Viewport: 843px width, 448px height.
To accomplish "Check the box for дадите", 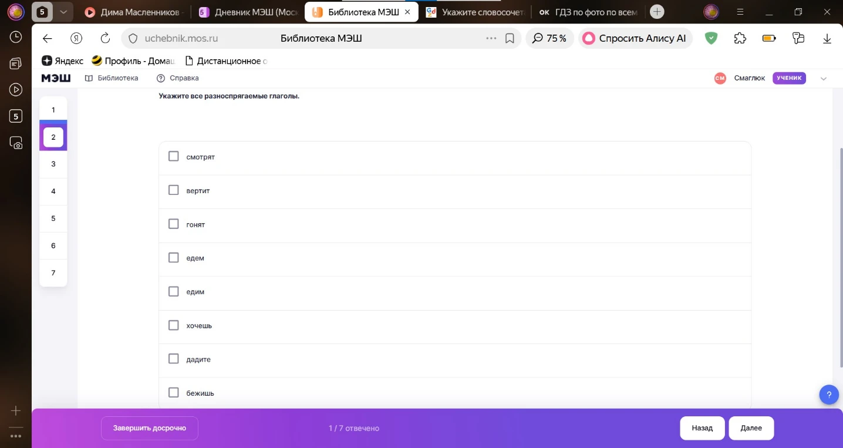I will (x=173, y=359).
